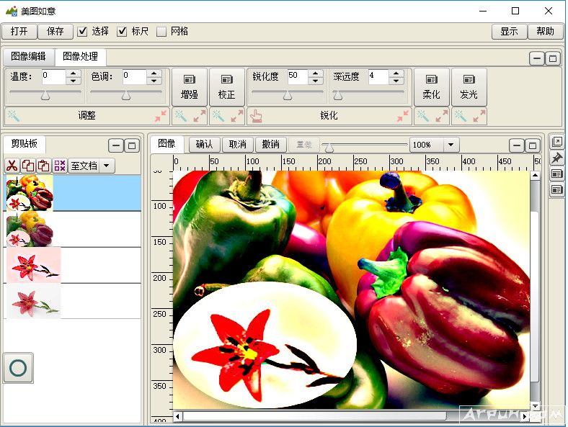
Task: Click the 温度 temperature slider handle
Action: pyautogui.click(x=45, y=96)
